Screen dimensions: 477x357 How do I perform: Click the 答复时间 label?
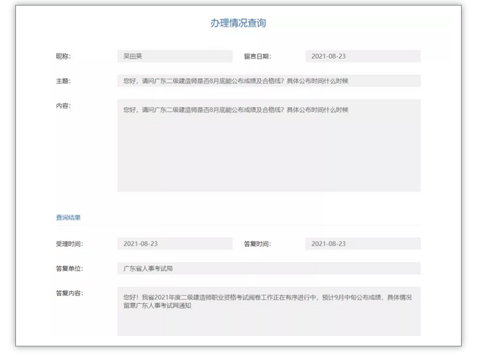[257, 244]
